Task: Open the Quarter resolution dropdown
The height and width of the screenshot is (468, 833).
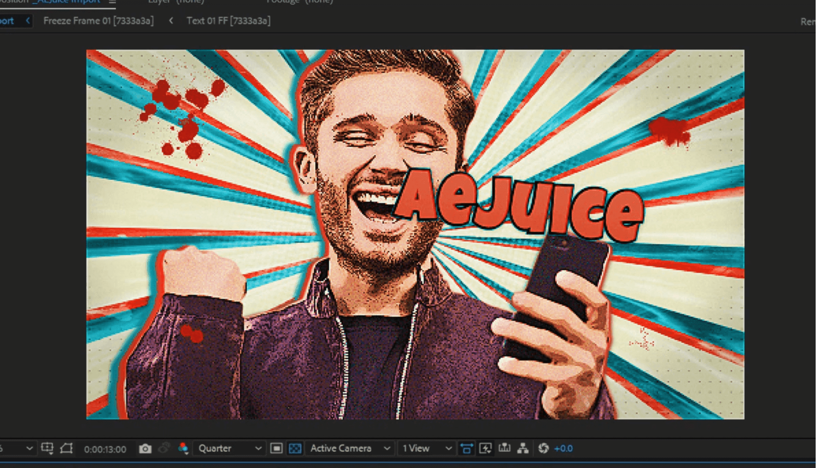Action: click(229, 448)
